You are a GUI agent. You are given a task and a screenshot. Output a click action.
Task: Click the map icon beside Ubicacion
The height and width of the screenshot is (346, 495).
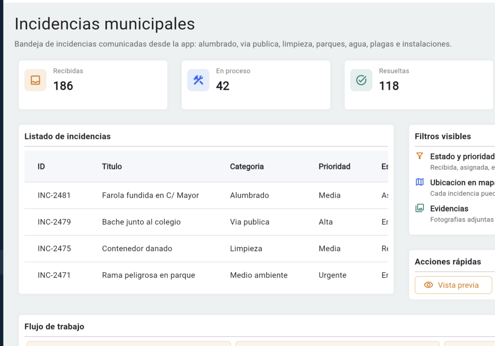pos(420,182)
